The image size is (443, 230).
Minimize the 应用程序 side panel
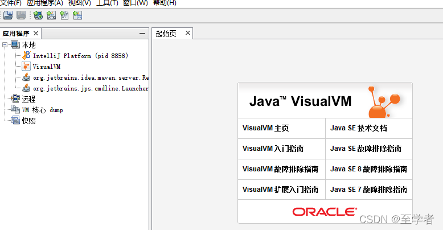click(x=142, y=34)
